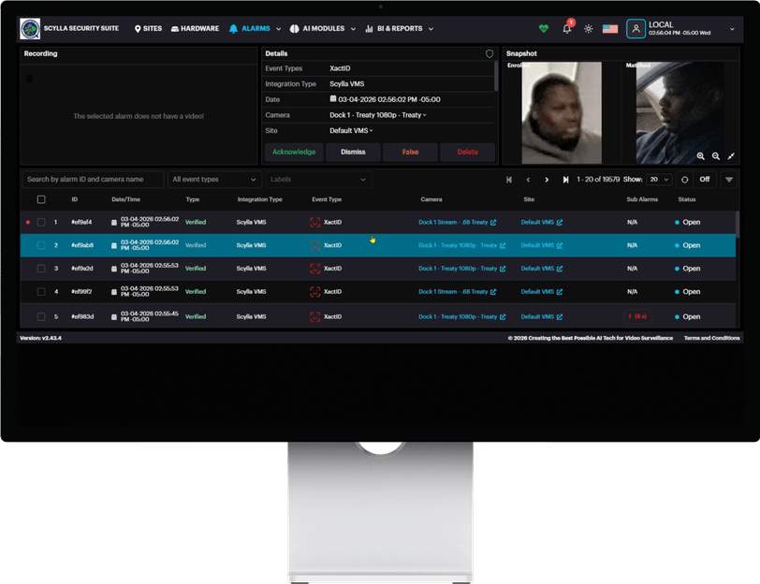The width and height of the screenshot is (760, 584).
Task: Click the Version: v2.43.4 text
Action: pyautogui.click(x=41, y=338)
